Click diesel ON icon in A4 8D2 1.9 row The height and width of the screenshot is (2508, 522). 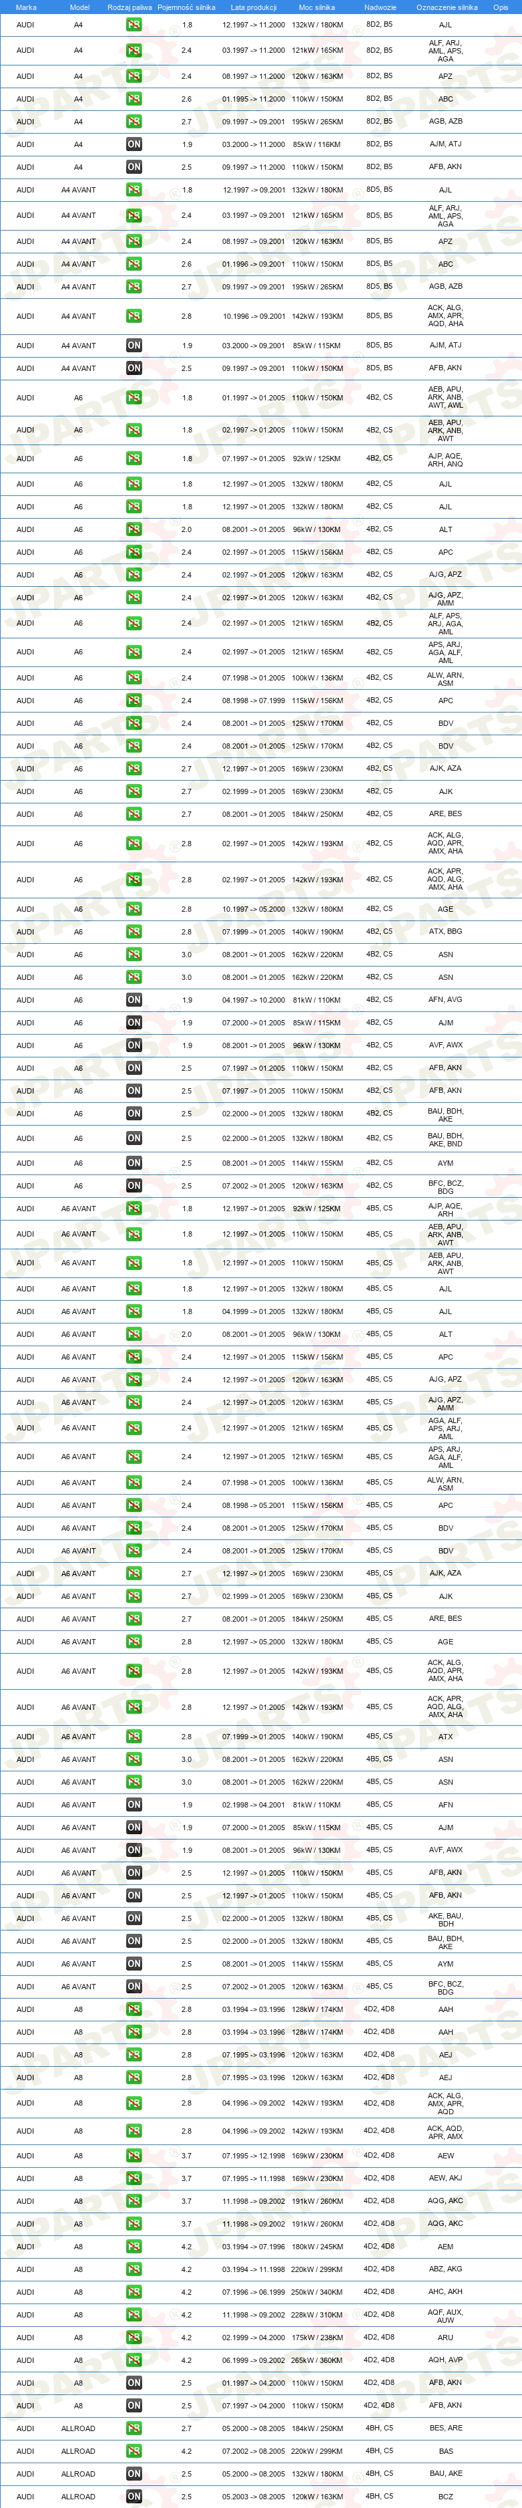pos(134,144)
